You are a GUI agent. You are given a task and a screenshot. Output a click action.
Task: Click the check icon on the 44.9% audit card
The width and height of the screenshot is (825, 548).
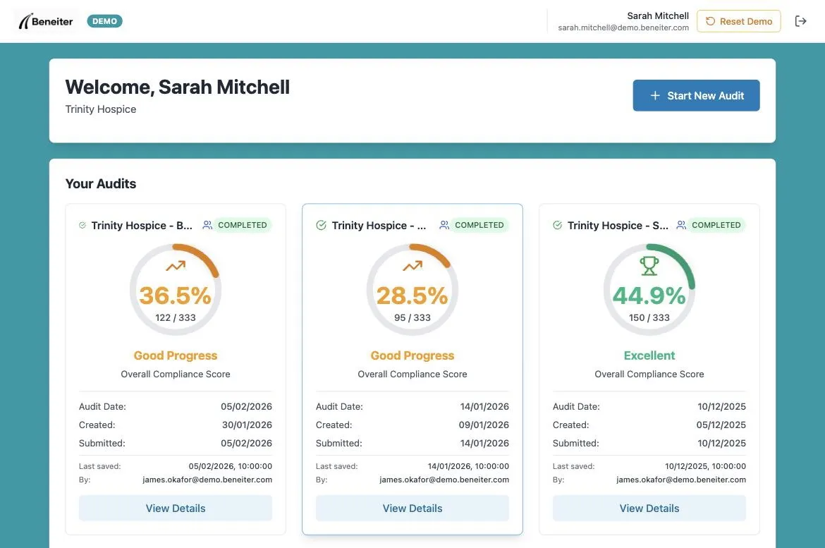click(557, 225)
